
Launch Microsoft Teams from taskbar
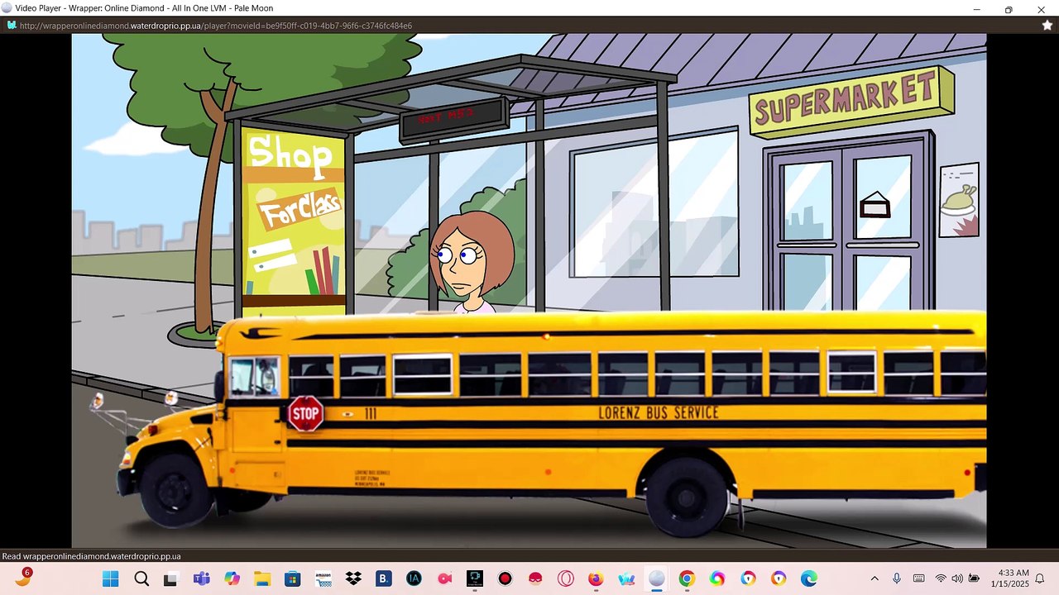click(x=201, y=578)
